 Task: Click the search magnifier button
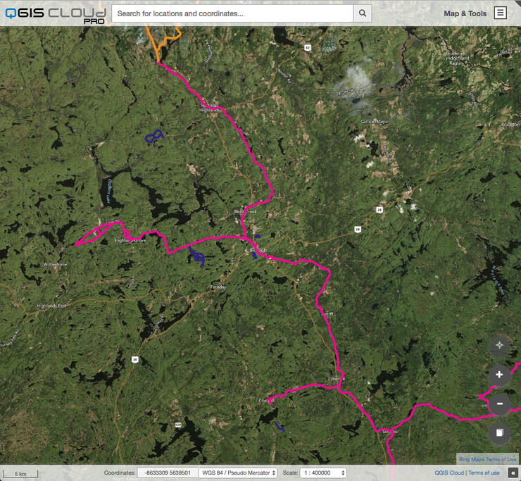coord(363,13)
